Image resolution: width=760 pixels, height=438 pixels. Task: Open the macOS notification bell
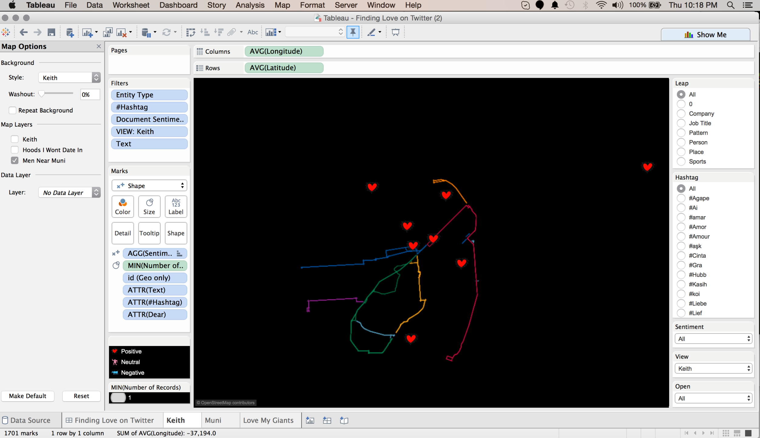555,5
